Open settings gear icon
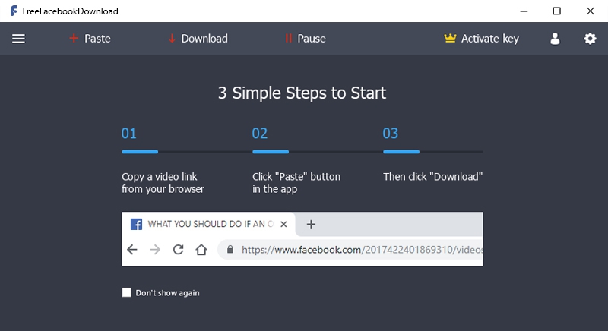The image size is (608, 331). [x=590, y=39]
